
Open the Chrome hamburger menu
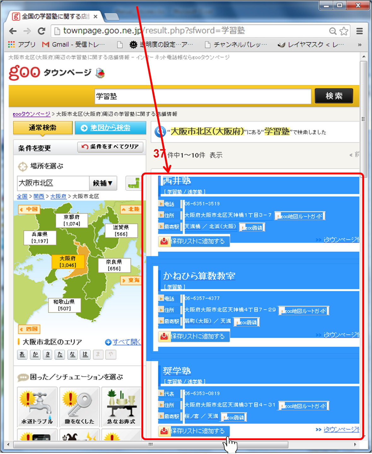359,31
